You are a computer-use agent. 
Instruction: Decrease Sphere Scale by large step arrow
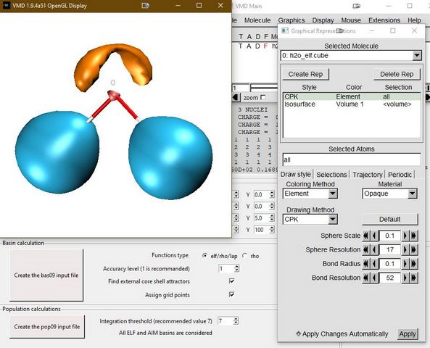366,236
